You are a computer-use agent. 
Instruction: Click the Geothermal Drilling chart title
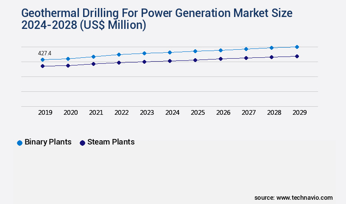[157, 19]
